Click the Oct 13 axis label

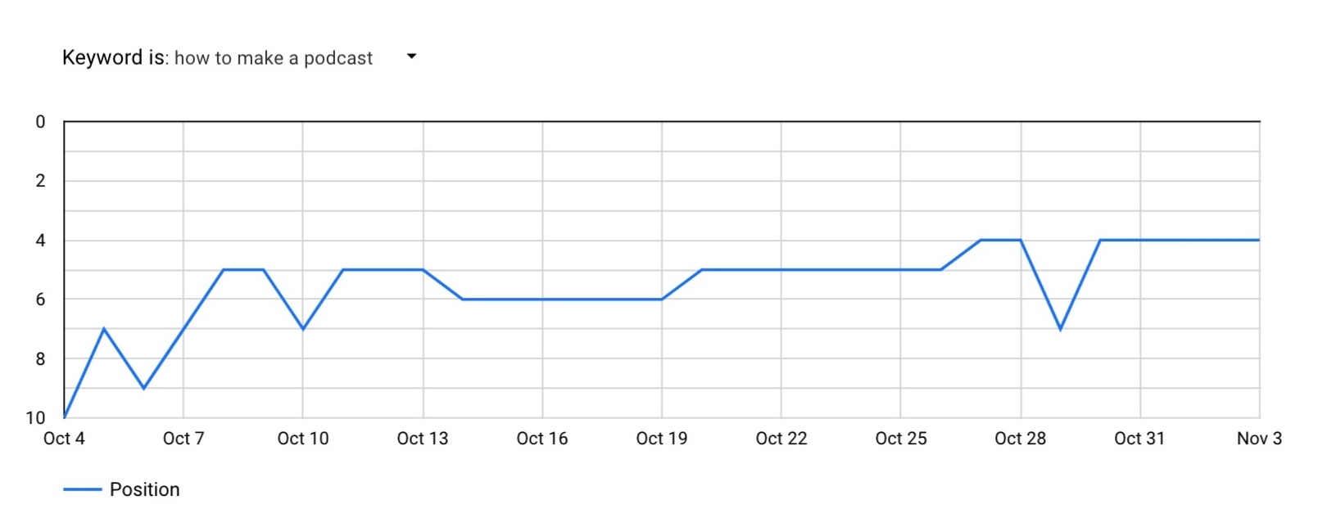tap(423, 439)
